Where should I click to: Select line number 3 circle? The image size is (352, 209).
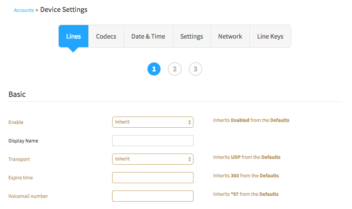[x=196, y=69]
